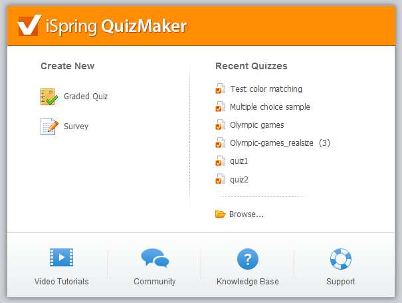Click the Support lifebuoy icon
The width and height of the screenshot is (402, 303).
coord(341,259)
